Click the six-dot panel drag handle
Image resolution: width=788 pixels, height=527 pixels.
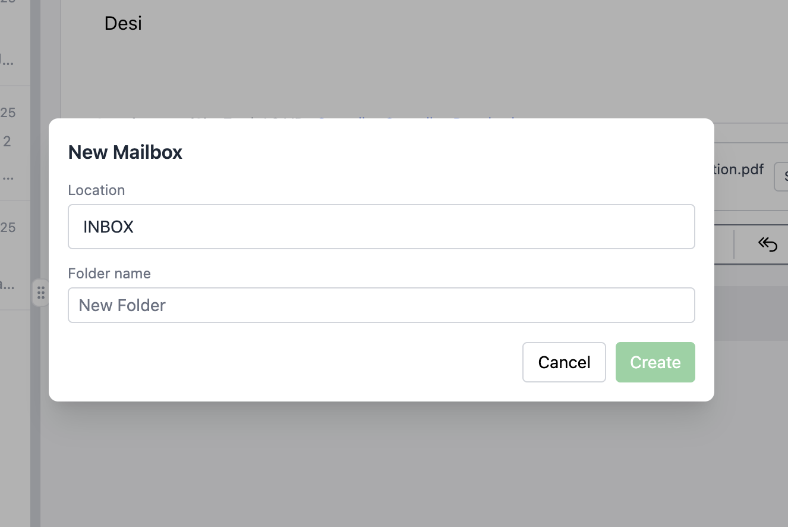coord(41,293)
